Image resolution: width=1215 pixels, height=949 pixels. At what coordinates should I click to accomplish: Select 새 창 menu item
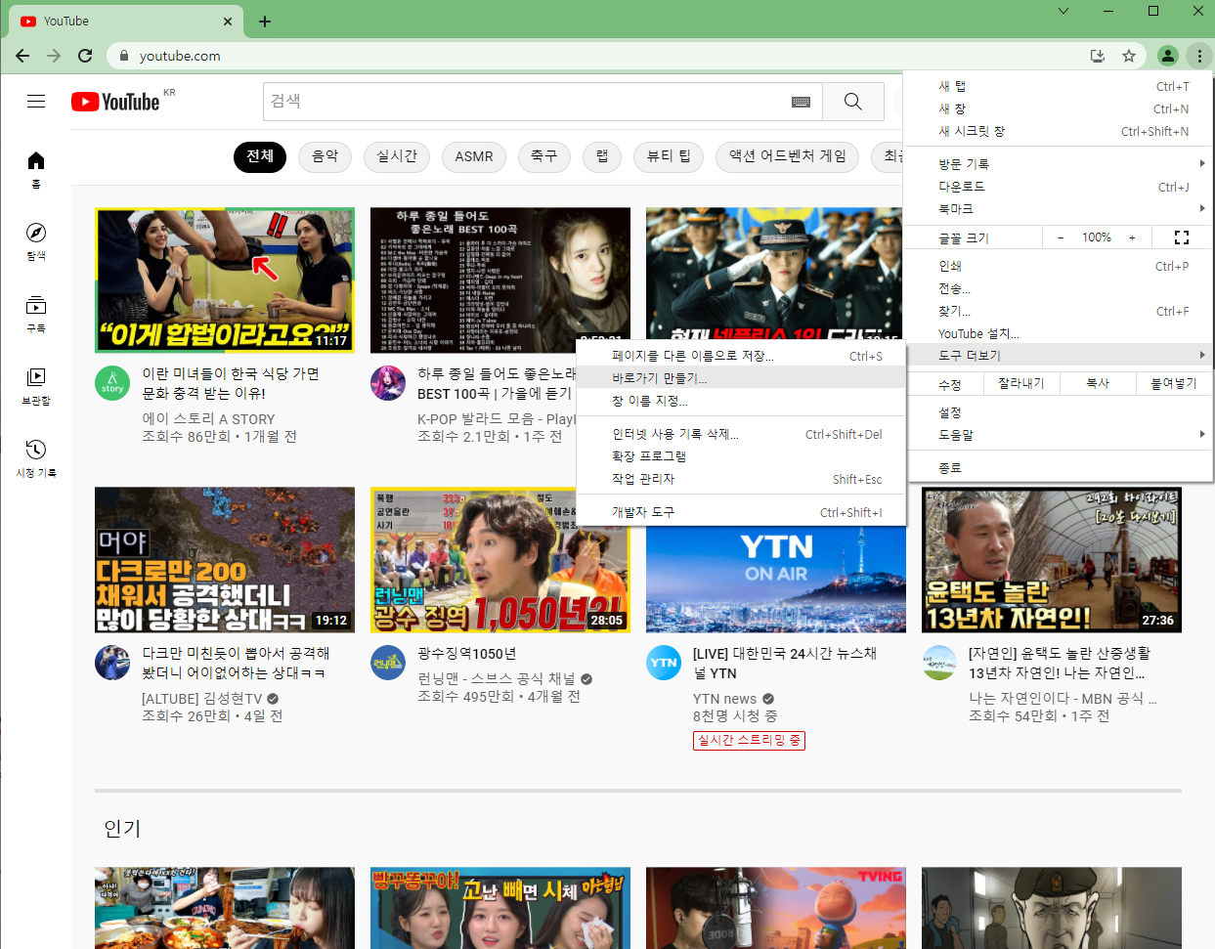[x=1060, y=108]
